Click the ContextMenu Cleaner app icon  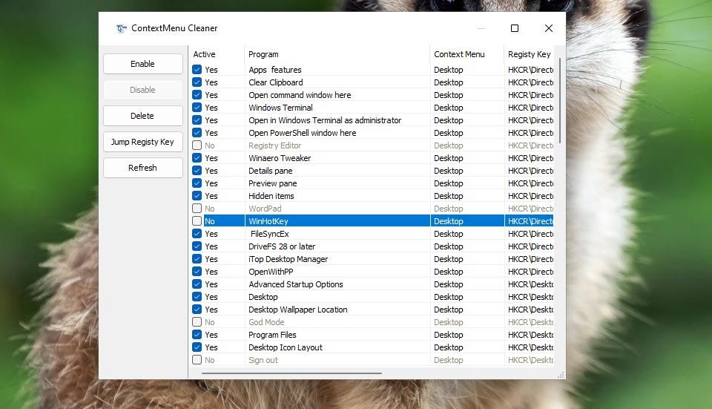tap(121, 29)
